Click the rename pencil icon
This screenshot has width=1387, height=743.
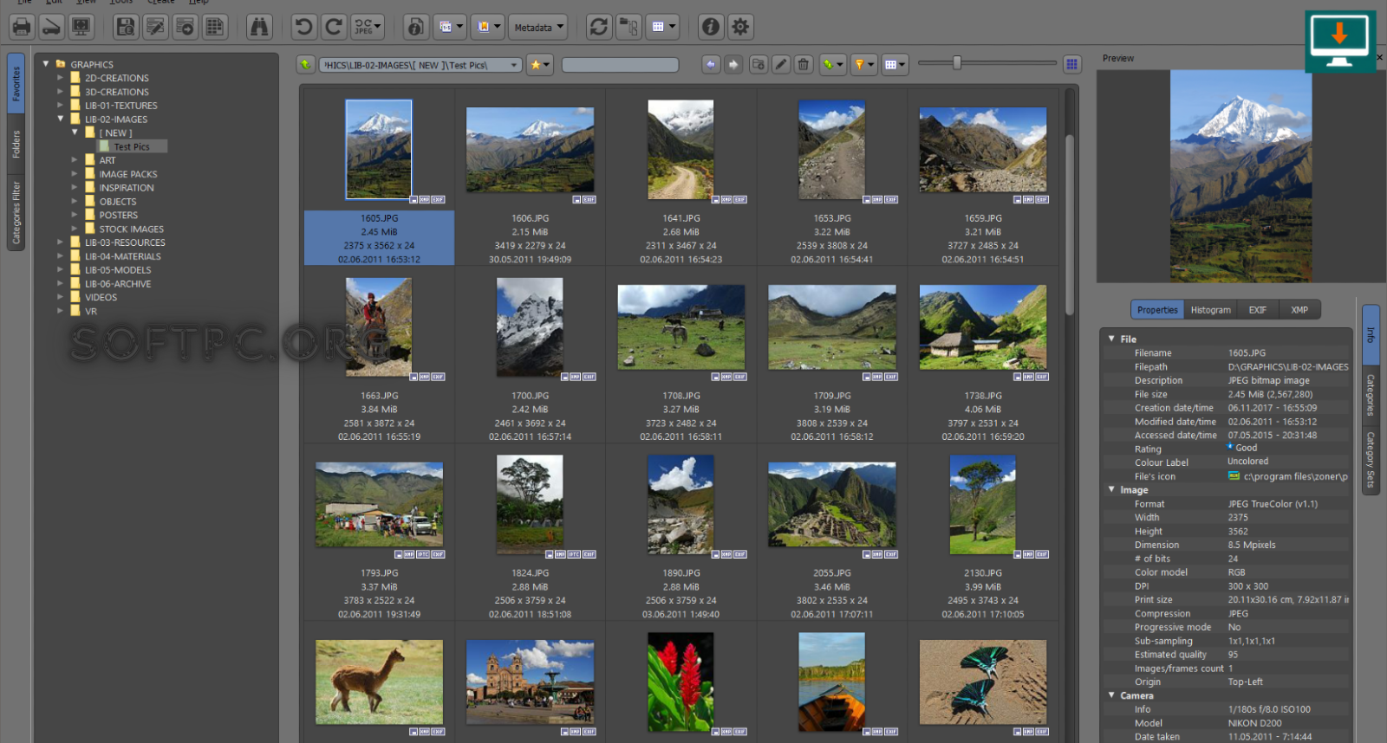click(781, 65)
